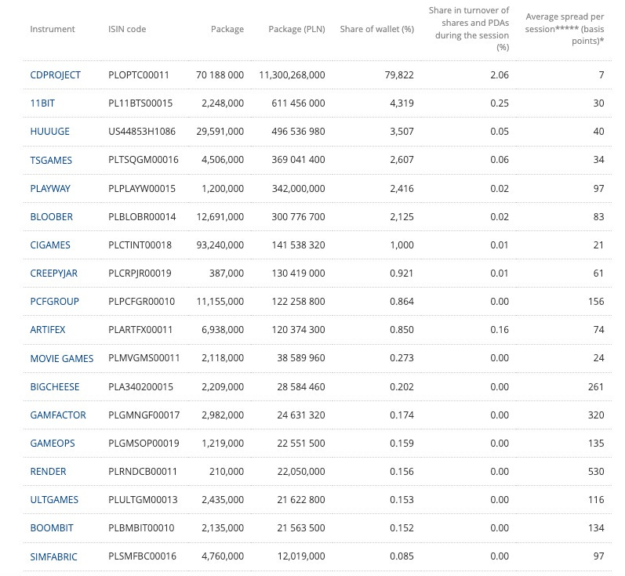
Task: Click turnover share value 2.06
Action: tap(500, 75)
